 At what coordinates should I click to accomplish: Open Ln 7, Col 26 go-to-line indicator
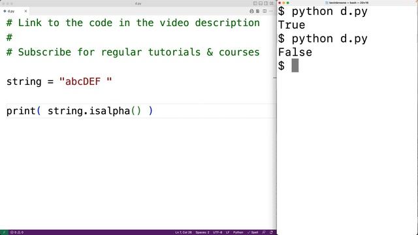point(184,232)
